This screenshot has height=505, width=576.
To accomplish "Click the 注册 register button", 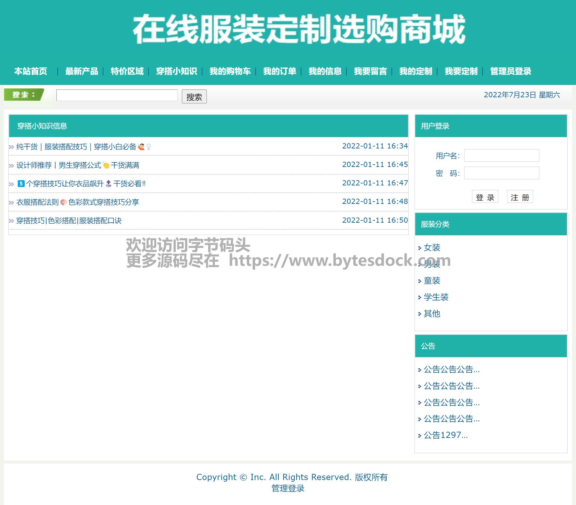I will point(520,197).
